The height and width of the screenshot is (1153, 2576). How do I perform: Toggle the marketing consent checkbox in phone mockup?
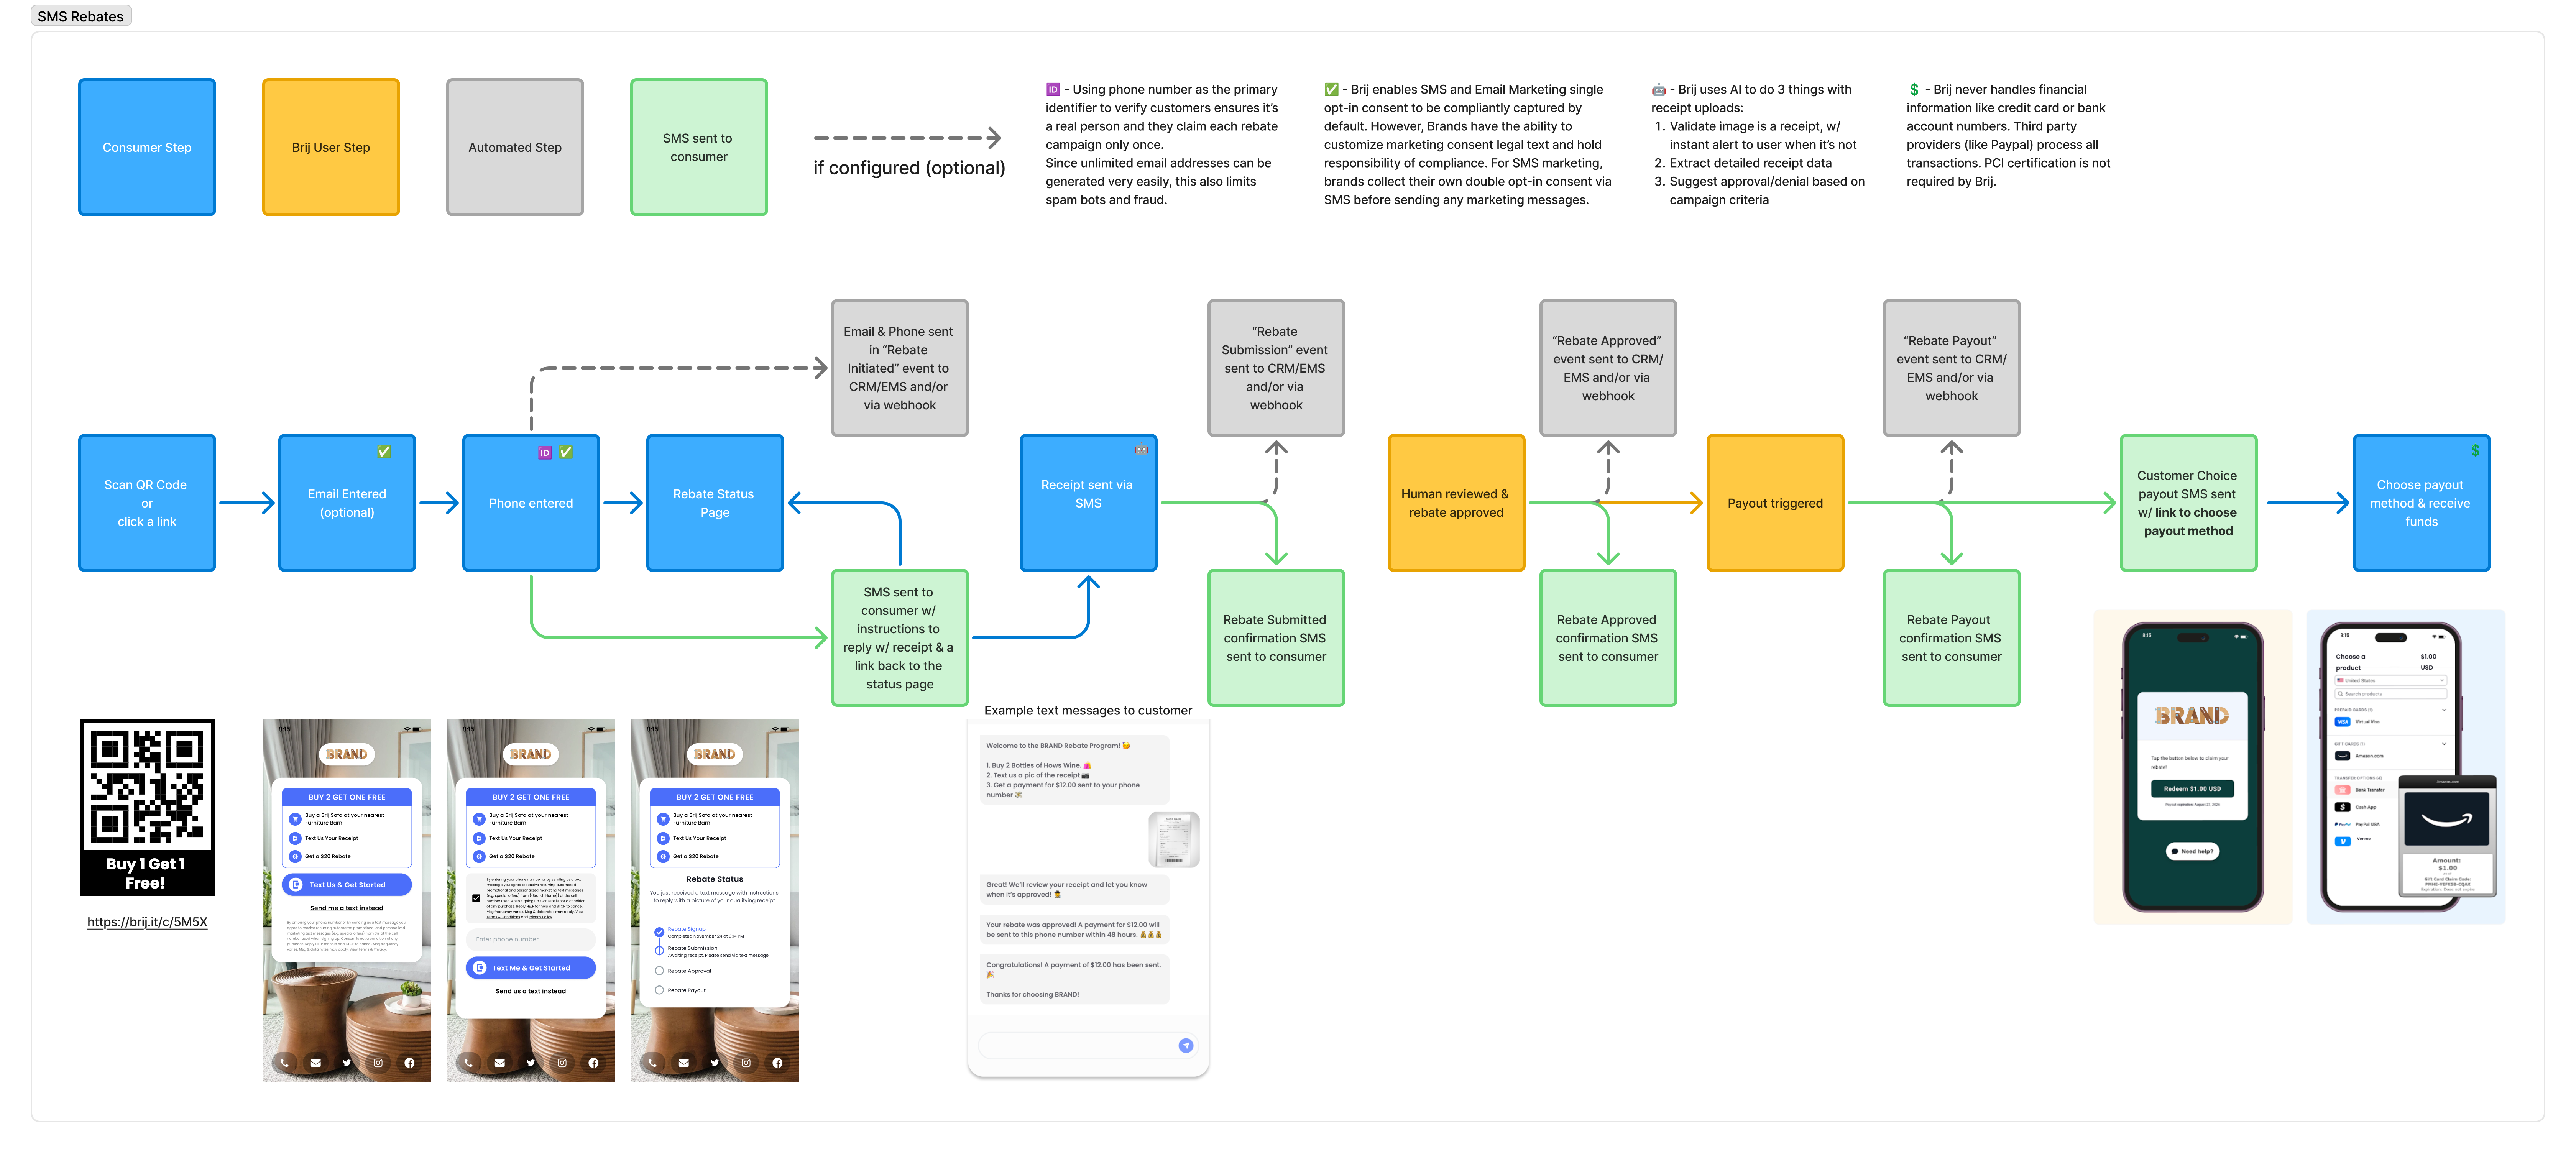[x=476, y=898]
